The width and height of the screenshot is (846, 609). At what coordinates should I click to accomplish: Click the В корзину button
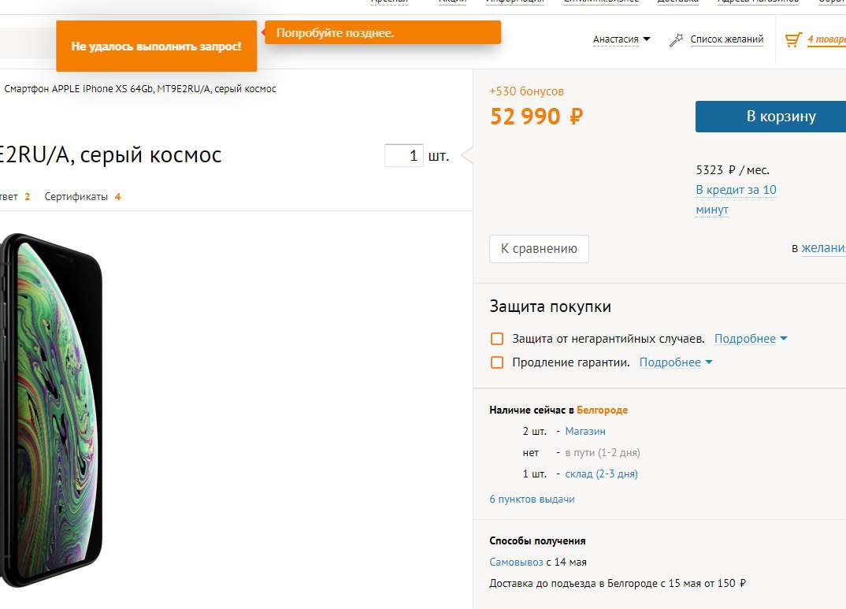point(771,117)
